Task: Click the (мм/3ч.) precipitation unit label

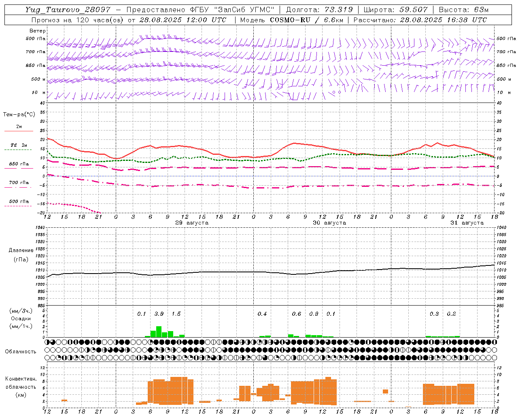Action: coord(21,311)
